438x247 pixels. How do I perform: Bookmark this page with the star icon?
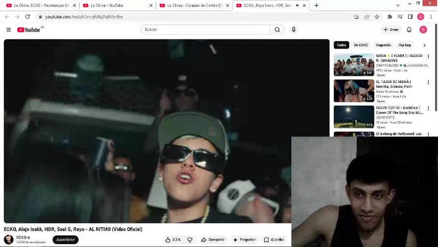click(377, 16)
